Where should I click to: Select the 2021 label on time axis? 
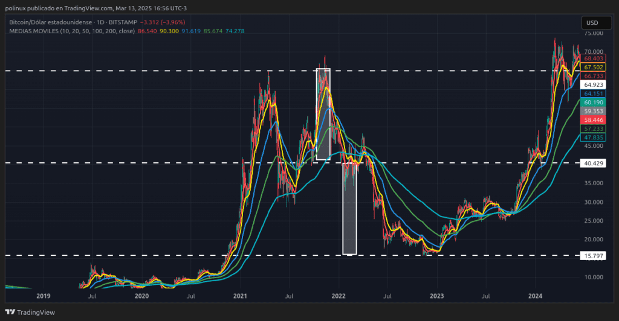pyautogui.click(x=240, y=296)
